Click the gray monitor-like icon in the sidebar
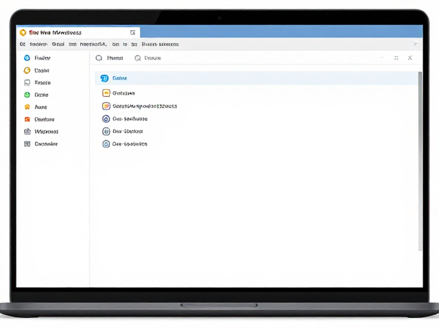The height and width of the screenshot is (329, 439). [x=27, y=82]
